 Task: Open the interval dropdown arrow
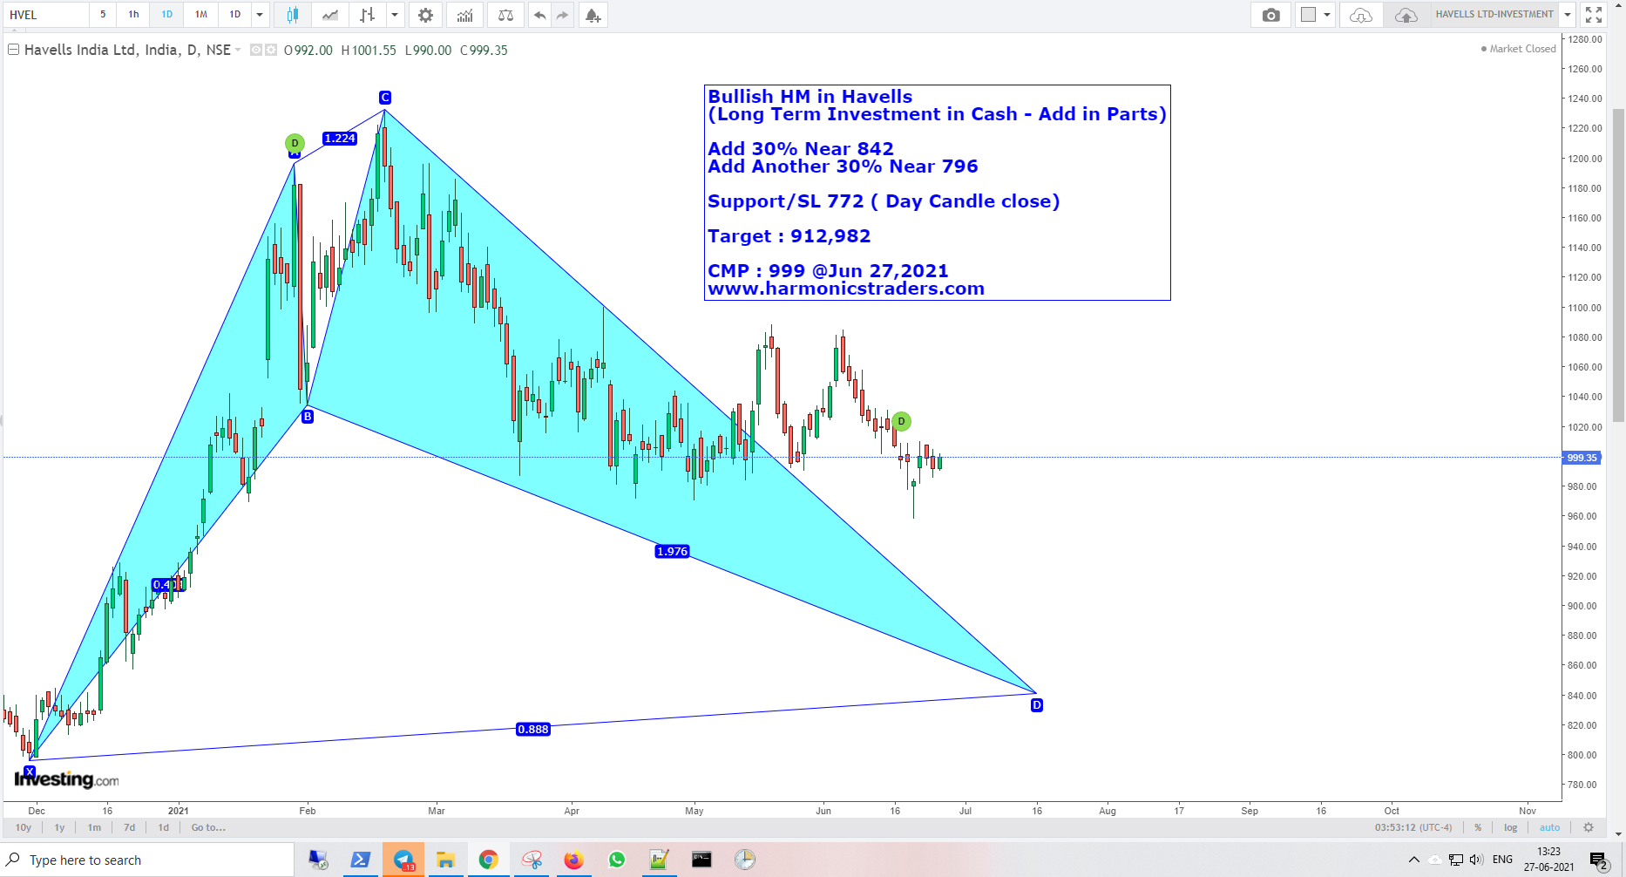[260, 15]
